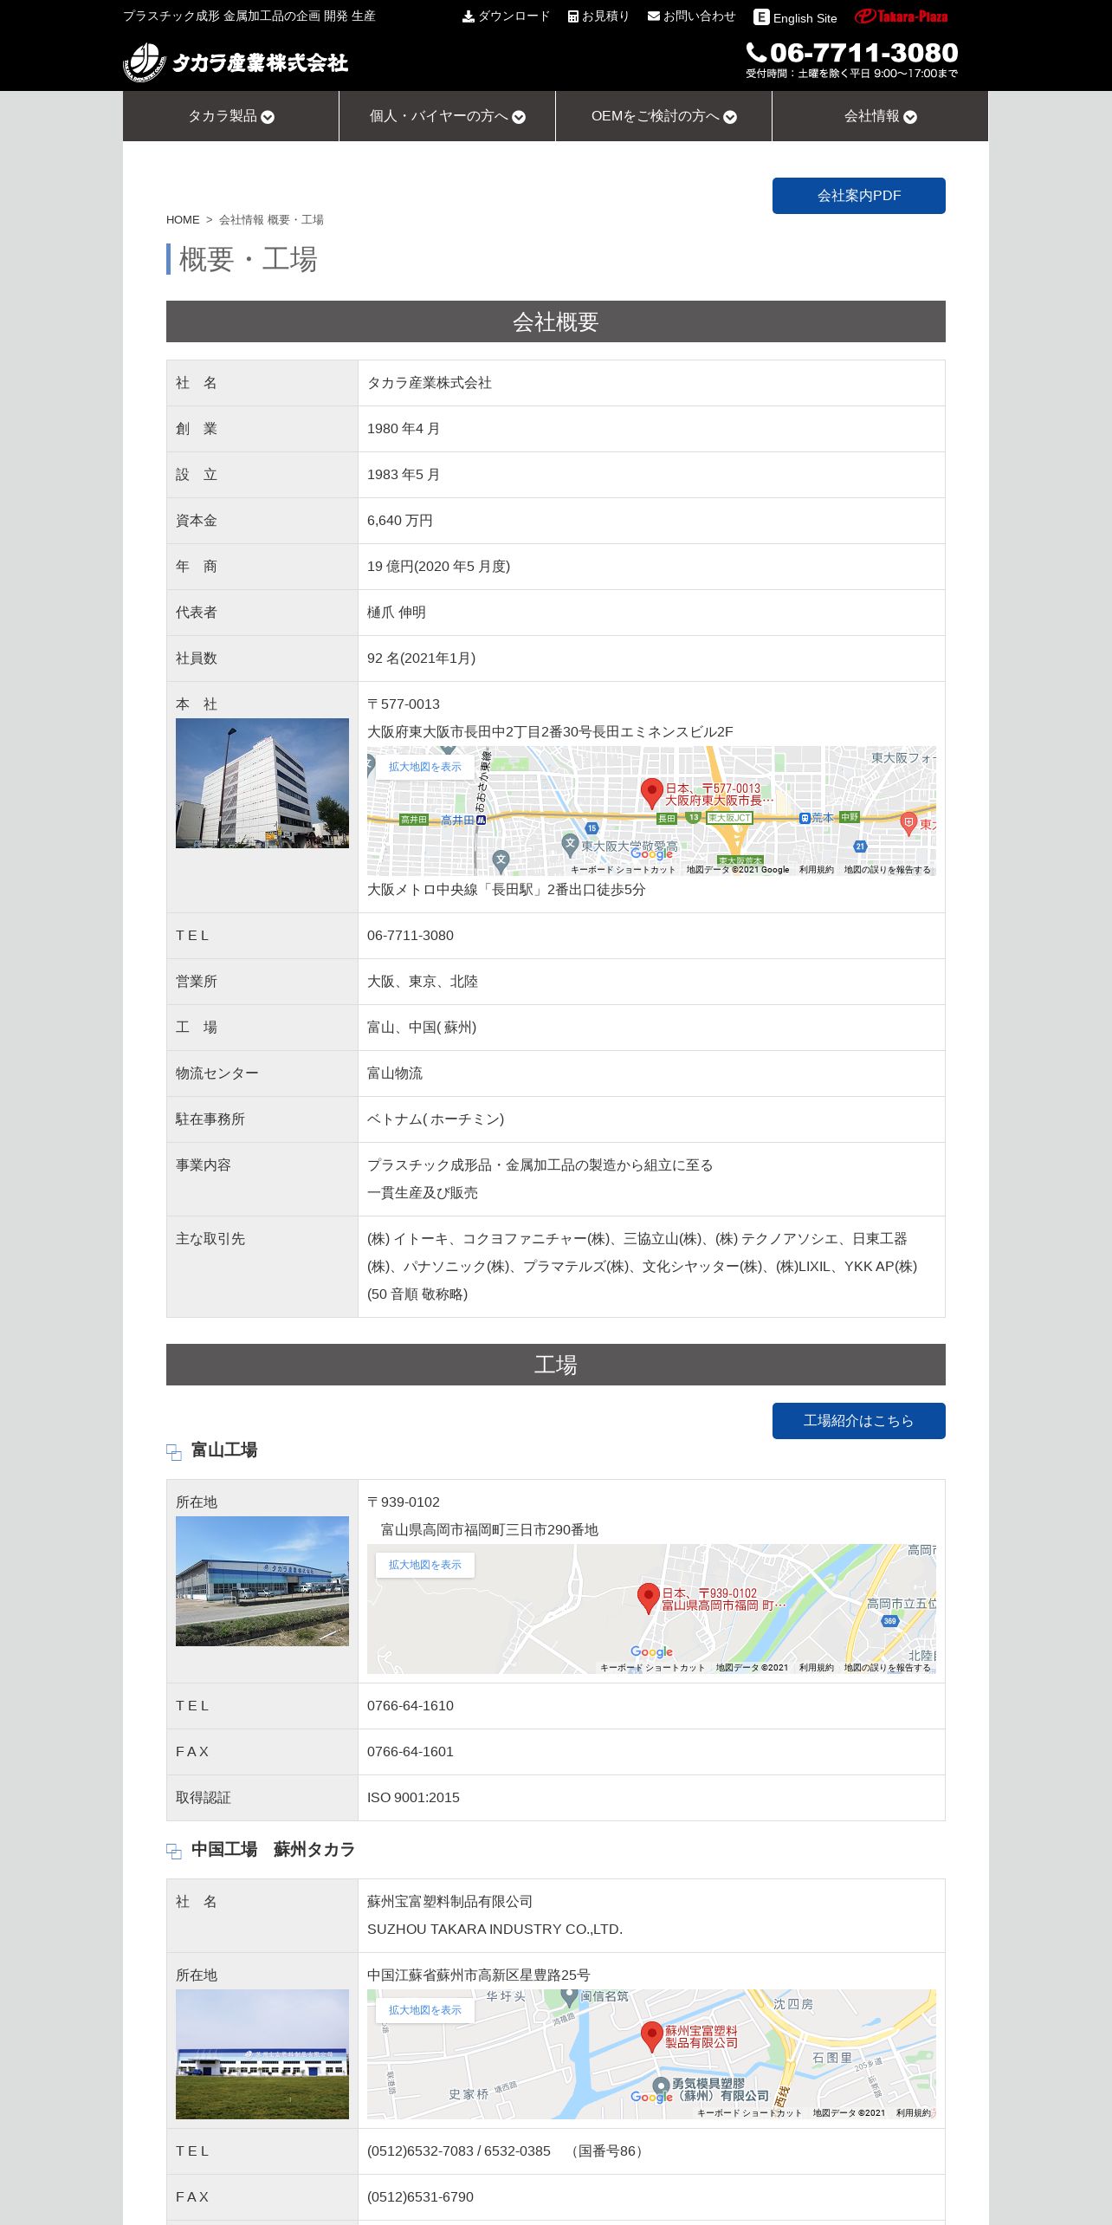Image resolution: width=1112 pixels, height=2225 pixels.
Task: Go to HOME in breadcrumb
Action: tap(183, 220)
